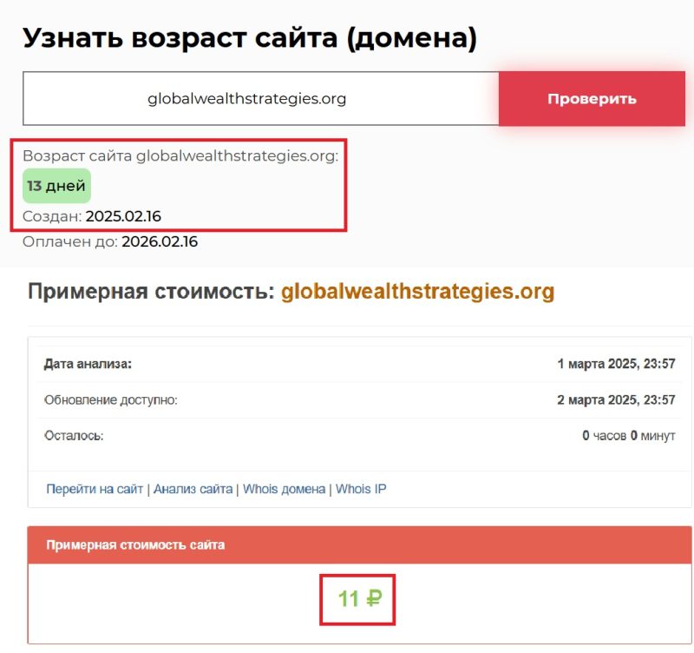Click the 11 ₽ estimated price value
The width and height of the screenshot is (694, 653).
pyautogui.click(x=359, y=598)
